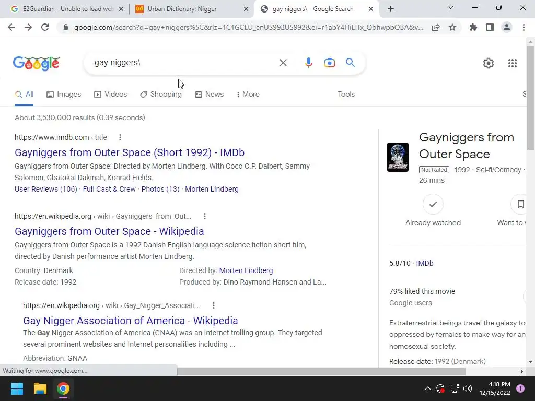Click the Google holiday logo

[x=37, y=63]
